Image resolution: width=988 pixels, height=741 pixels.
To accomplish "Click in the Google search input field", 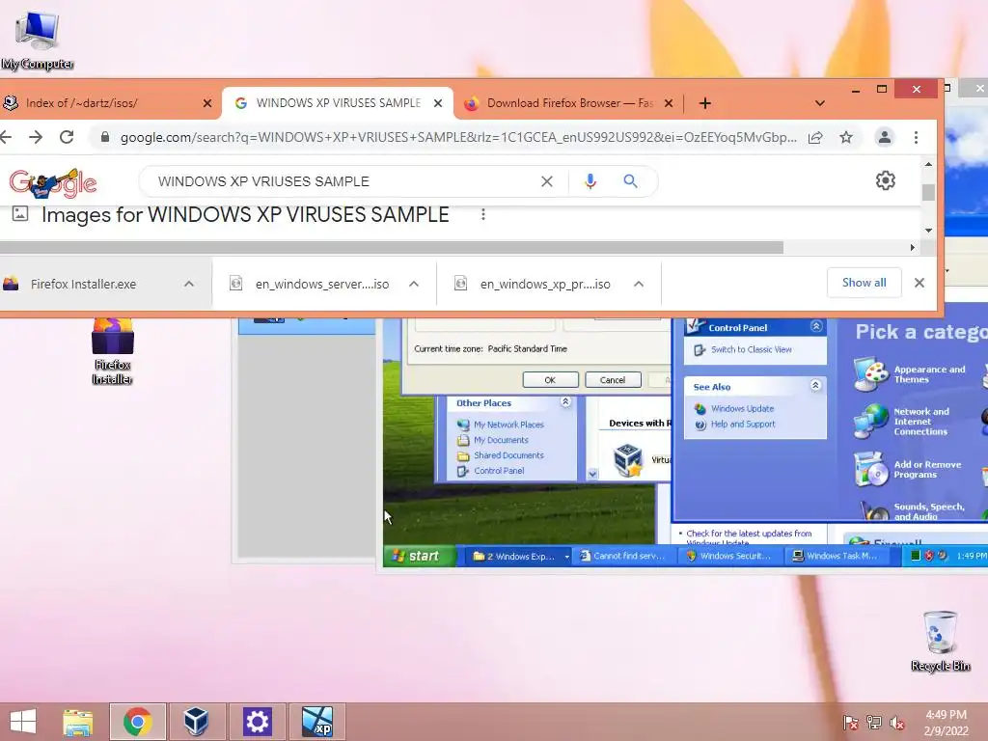I will click(x=343, y=181).
